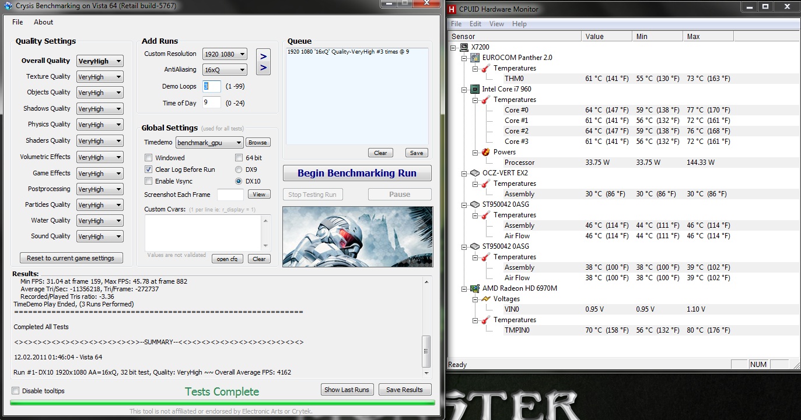Viewport: 801px width, 420px height.
Task: Open the View menu in Hardware Monitor
Action: (x=496, y=24)
